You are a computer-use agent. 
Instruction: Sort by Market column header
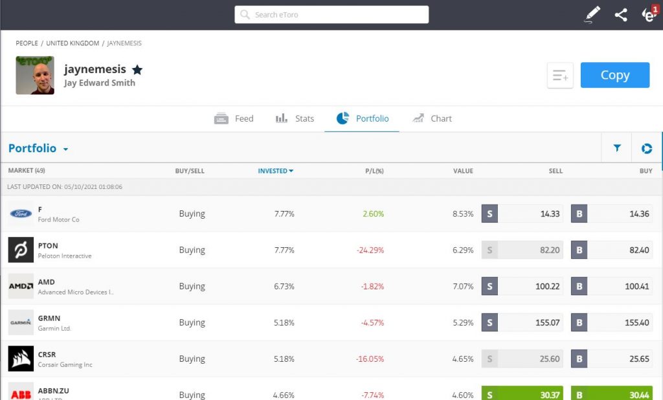pyautogui.click(x=27, y=170)
